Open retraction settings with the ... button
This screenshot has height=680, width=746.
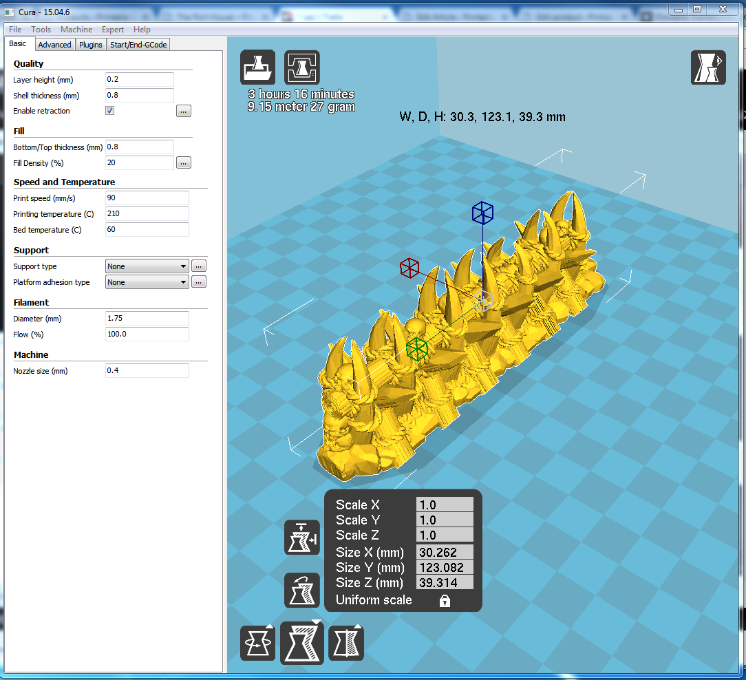click(x=183, y=111)
